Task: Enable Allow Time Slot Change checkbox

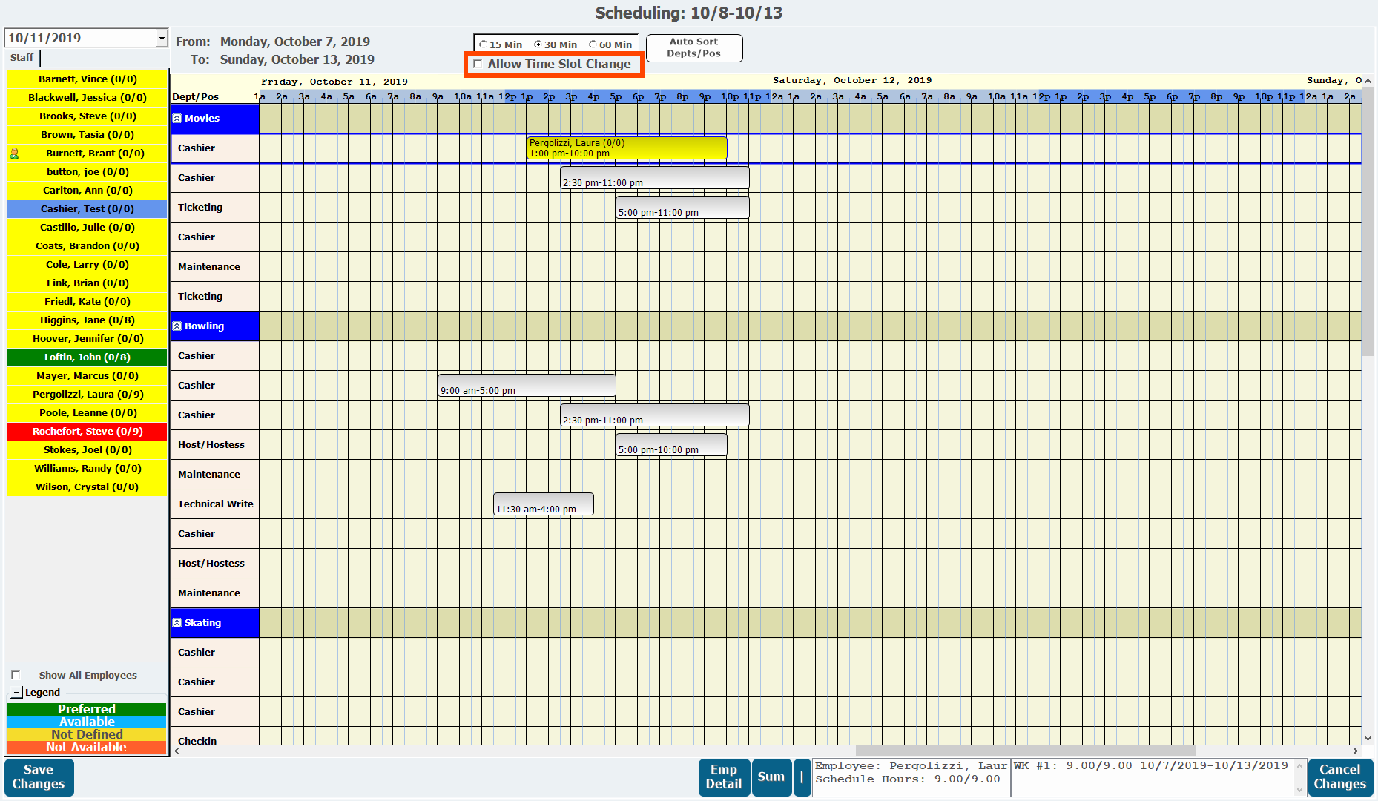Action: pos(478,65)
